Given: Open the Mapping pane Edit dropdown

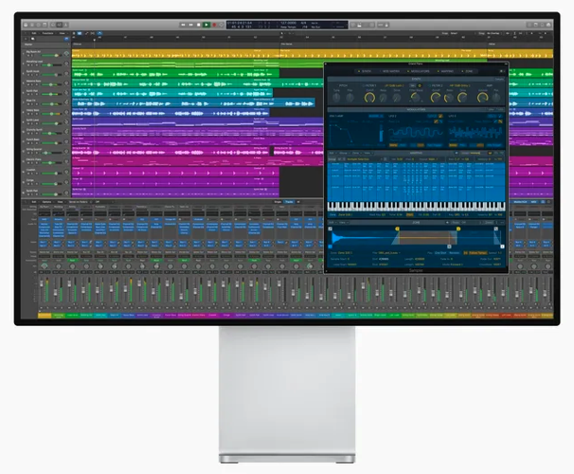Looking at the screenshot, I should (332, 153).
